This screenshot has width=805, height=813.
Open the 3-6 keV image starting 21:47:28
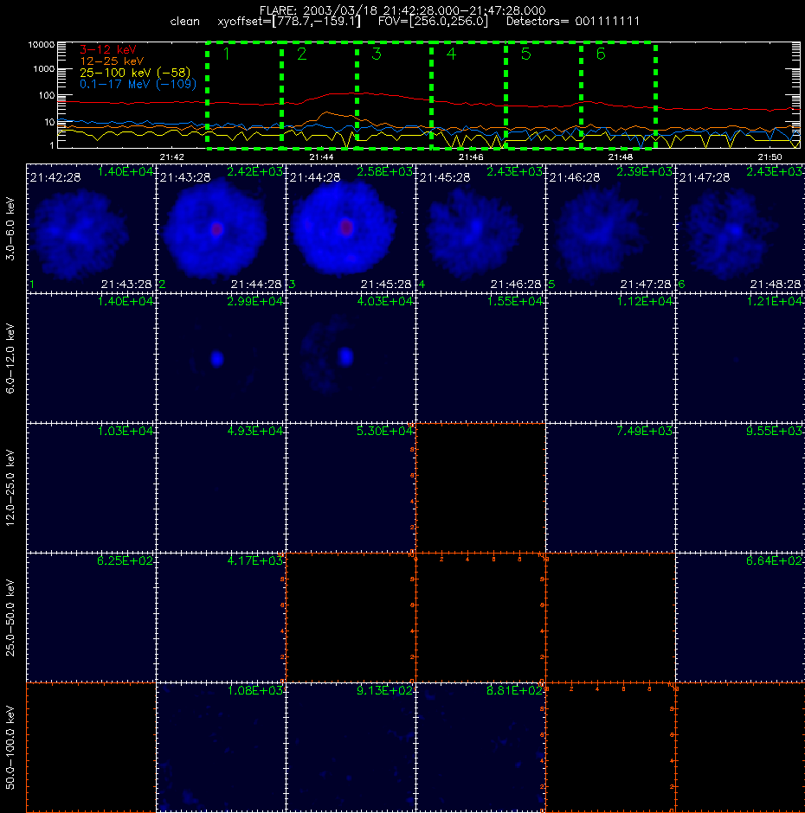point(740,228)
